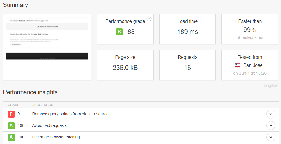Open the website screenshot thumbnail

tap(47, 47)
